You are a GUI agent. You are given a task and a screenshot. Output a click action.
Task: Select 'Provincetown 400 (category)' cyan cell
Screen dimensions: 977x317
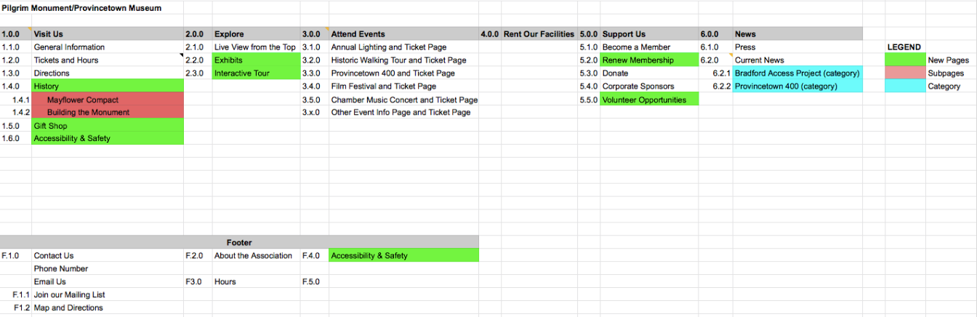click(x=797, y=87)
